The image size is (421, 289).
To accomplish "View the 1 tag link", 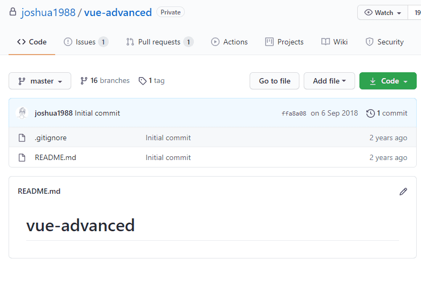I will coord(152,80).
